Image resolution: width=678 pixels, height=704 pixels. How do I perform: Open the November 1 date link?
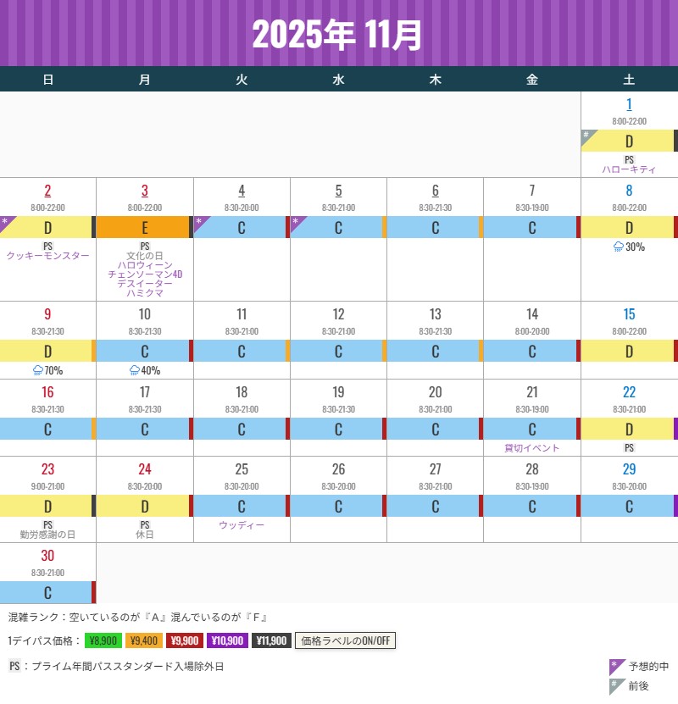point(628,105)
